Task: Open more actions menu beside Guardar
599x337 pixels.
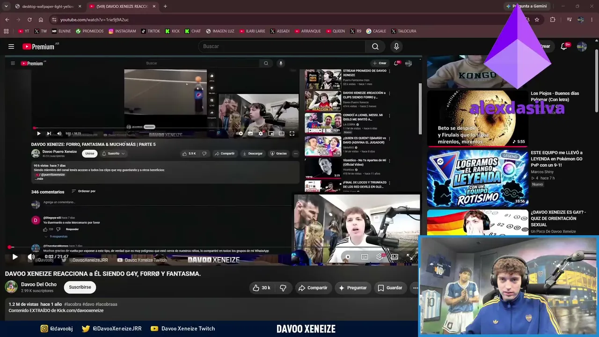Action: click(x=415, y=288)
